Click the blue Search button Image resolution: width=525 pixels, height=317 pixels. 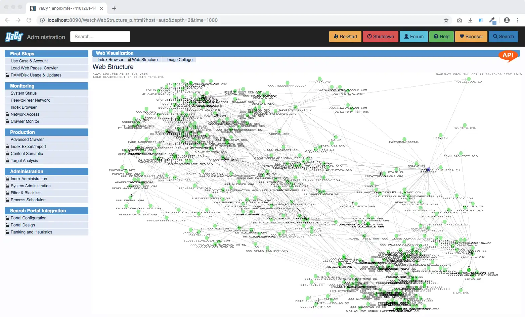(503, 37)
